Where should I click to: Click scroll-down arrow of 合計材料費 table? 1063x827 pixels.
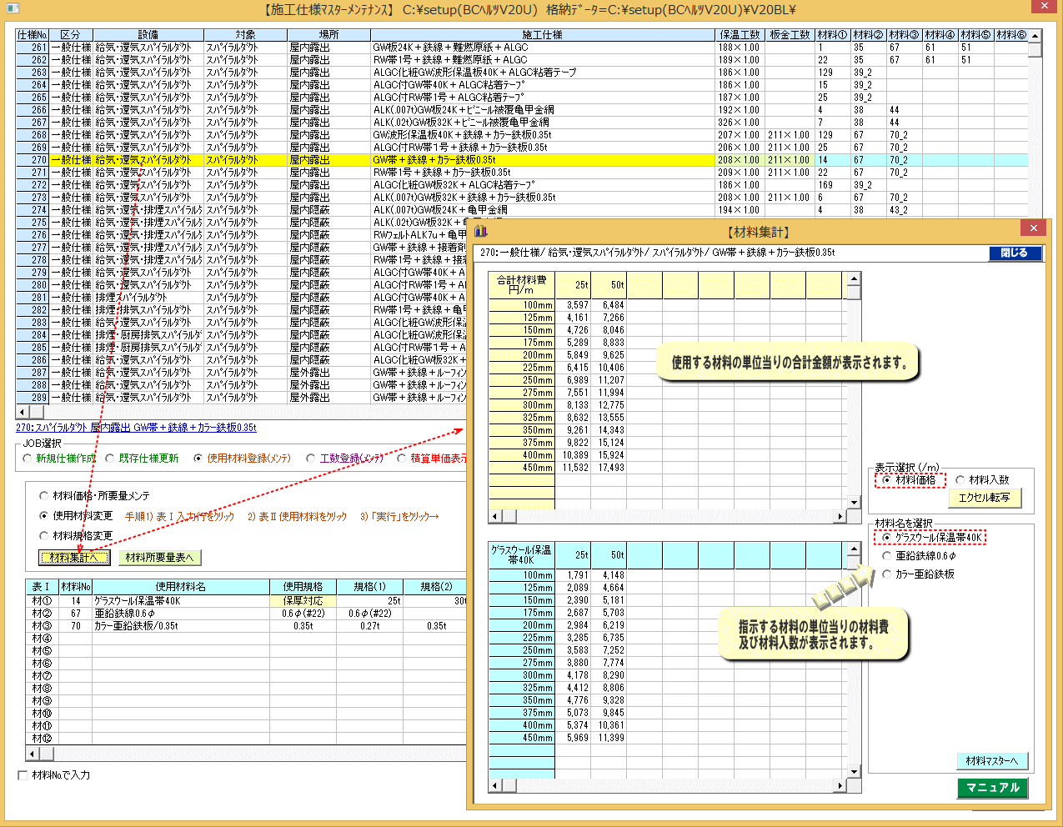tap(854, 502)
